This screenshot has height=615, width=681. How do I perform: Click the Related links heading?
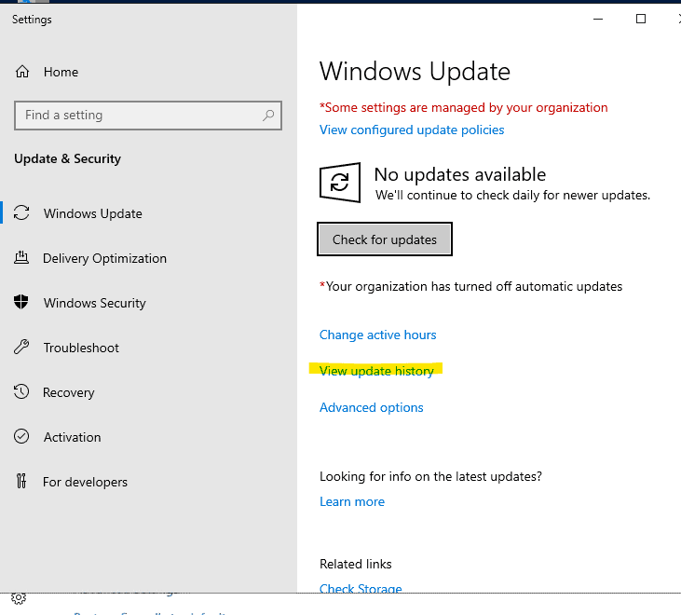[x=355, y=564]
